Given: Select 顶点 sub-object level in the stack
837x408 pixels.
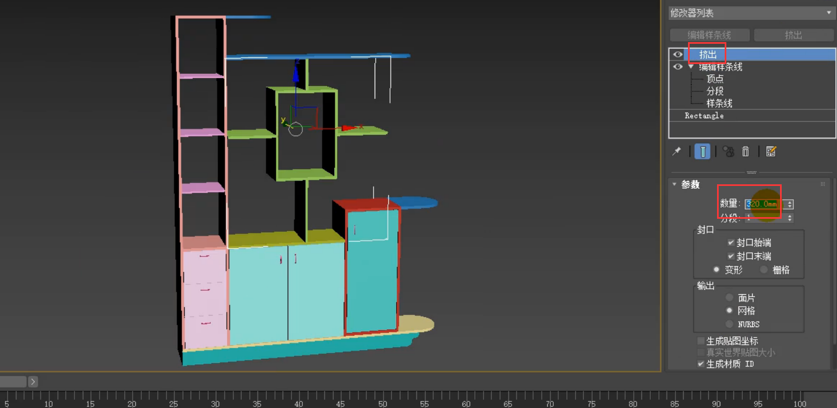Looking at the screenshot, I should click(x=714, y=78).
